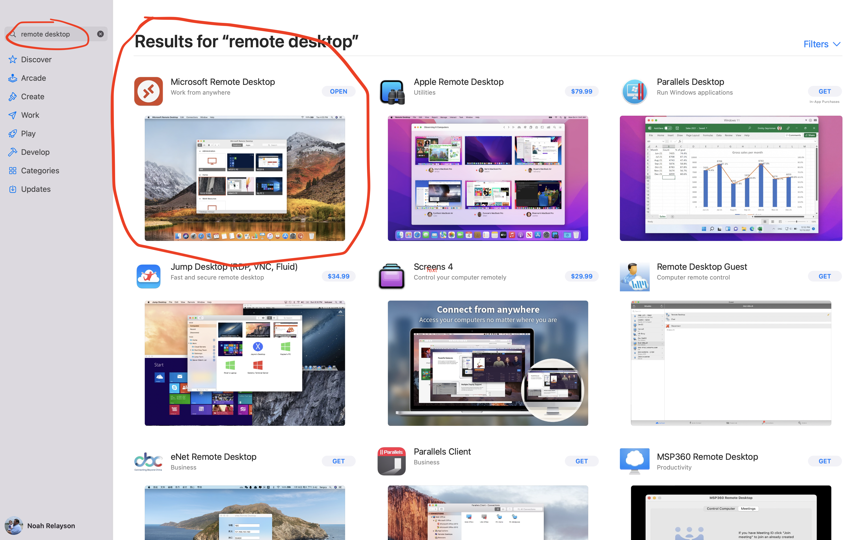Click the Parallels Desktop app icon
Screen dimensions: 863x540
coord(635,92)
